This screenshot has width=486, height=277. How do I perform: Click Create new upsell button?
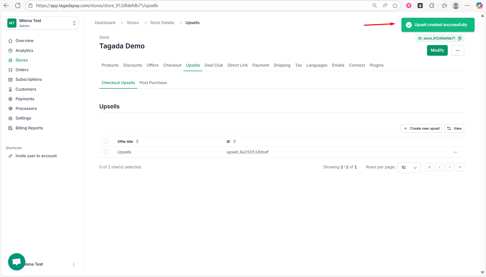click(x=421, y=128)
